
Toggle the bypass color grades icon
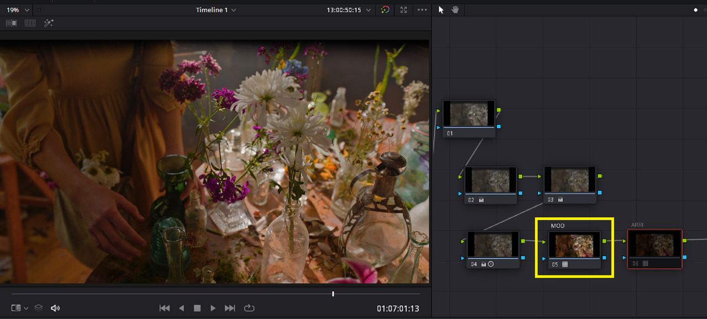click(x=386, y=10)
